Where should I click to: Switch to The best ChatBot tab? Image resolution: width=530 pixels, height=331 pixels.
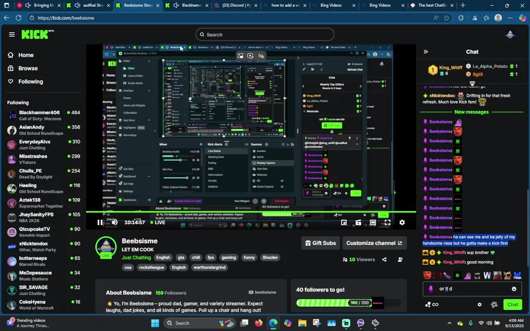[432, 6]
